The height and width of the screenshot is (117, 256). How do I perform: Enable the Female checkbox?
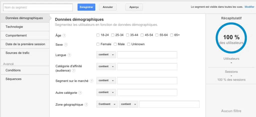pyautogui.click(x=98, y=44)
